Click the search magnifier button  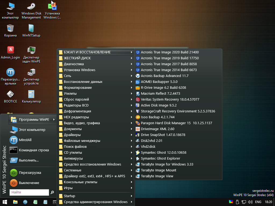(x=52, y=192)
